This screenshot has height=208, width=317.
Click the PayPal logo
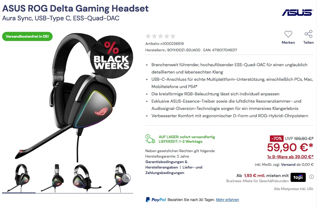pos(156,200)
